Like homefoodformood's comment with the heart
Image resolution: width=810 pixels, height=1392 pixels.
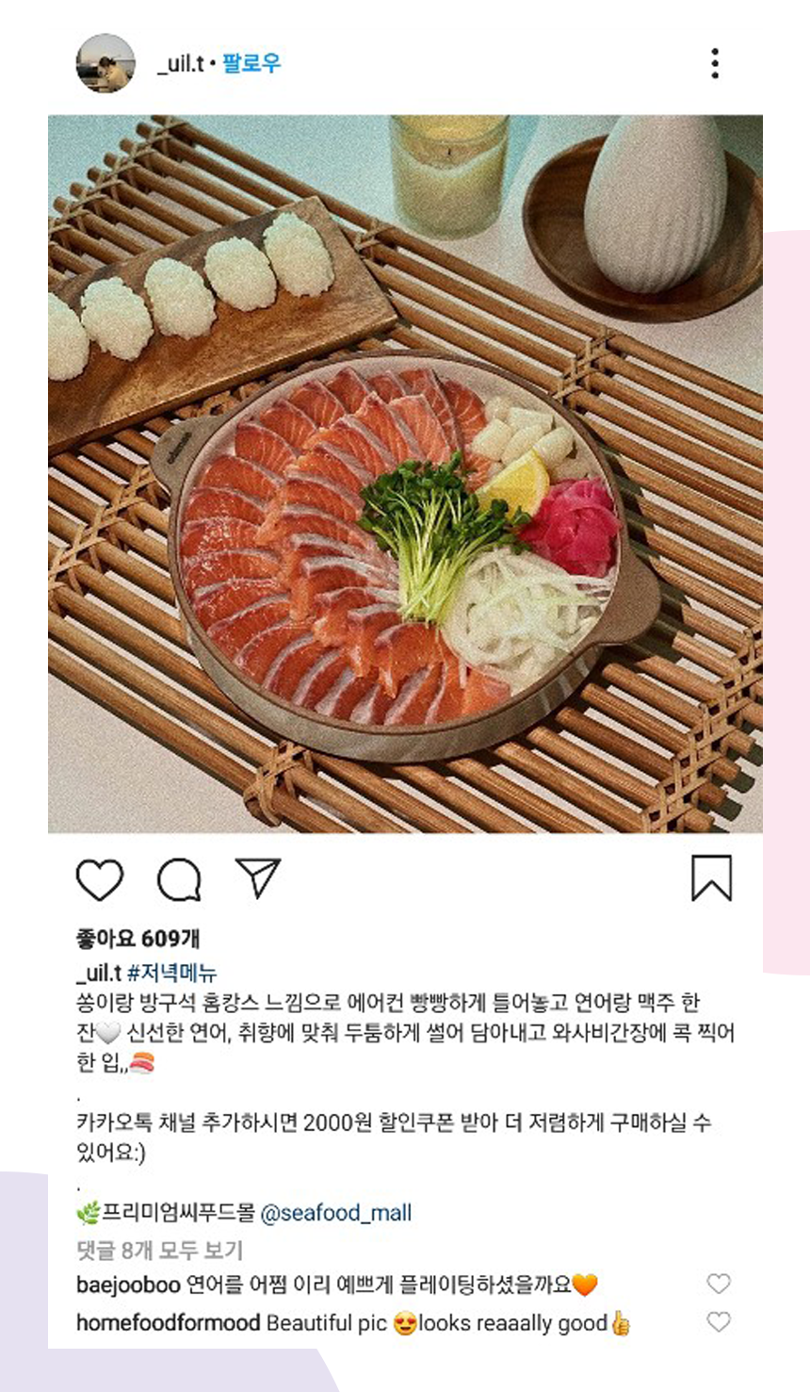tap(719, 1322)
